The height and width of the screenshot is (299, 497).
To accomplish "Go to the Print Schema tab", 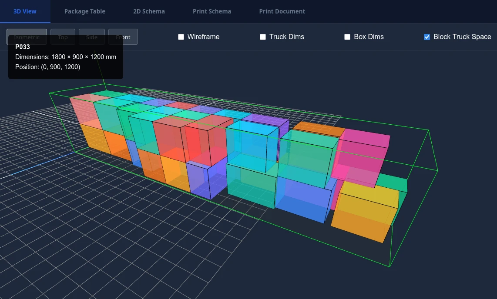I will pyautogui.click(x=212, y=11).
